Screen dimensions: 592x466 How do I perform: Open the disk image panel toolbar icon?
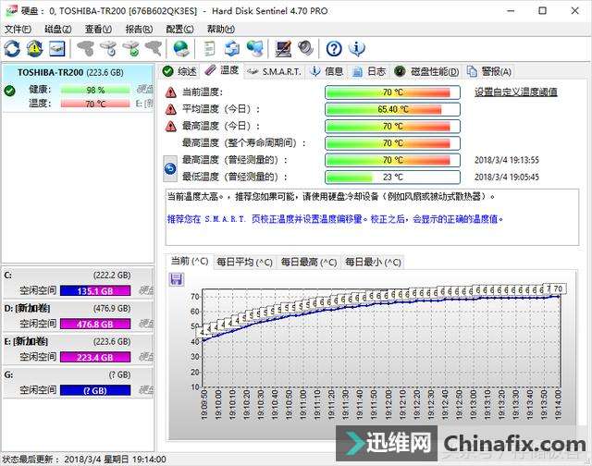click(x=57, y=49)
